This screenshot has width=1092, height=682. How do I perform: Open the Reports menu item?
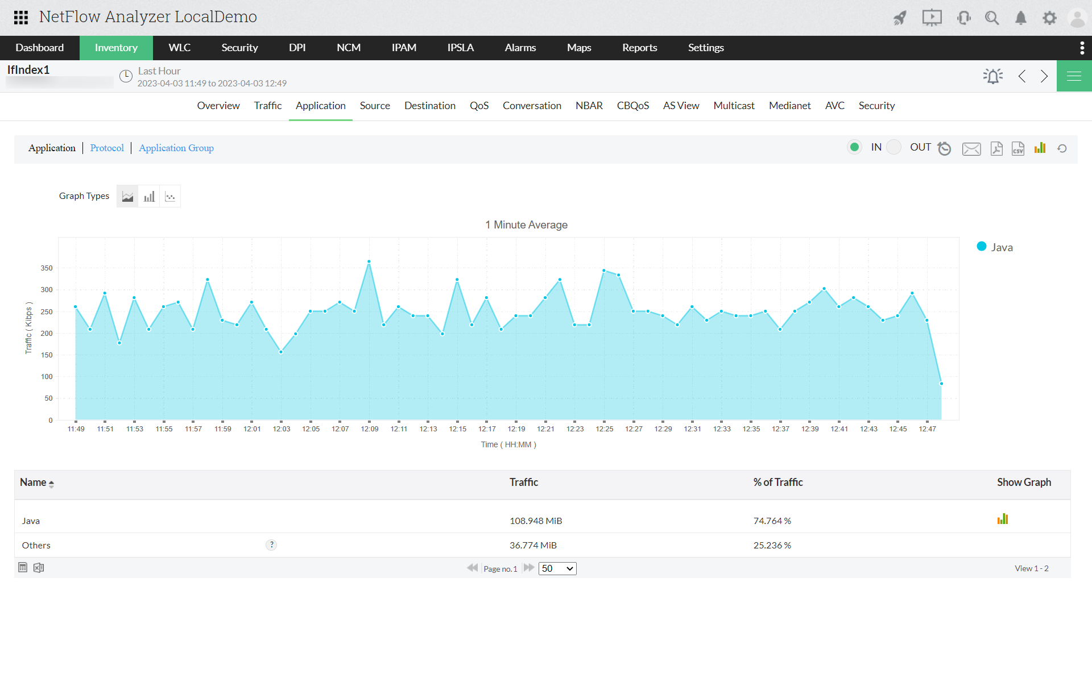coord(639,48)
